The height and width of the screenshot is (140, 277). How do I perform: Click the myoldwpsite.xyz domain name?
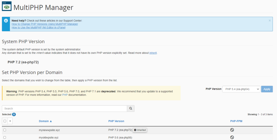click(x=49, y=138)
